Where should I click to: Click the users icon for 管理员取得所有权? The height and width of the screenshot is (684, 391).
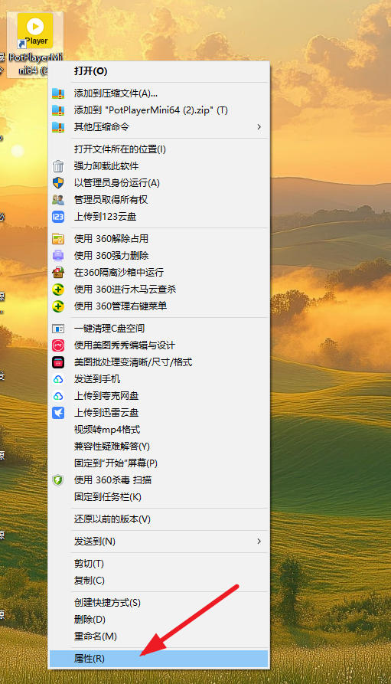pyautogui.click(x=58, y=200)
